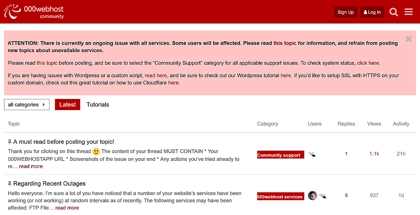The height and width of the screenshot is (215, 420).
Task: Click the Sign Up button
Action: 345,12
